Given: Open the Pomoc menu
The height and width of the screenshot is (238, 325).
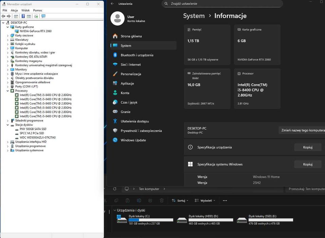Looking at the screenshot, I should coord(38,10).
